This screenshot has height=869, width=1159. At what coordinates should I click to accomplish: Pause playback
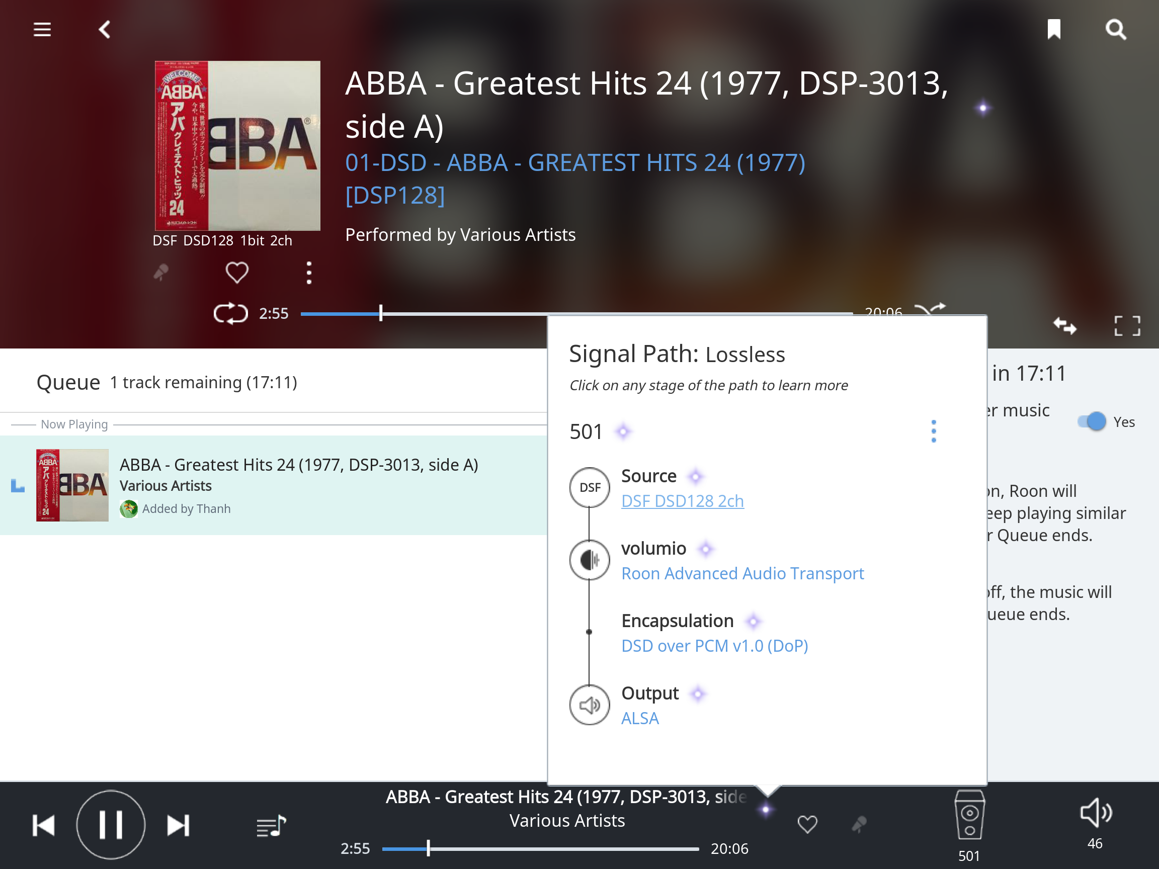(111, 824)
